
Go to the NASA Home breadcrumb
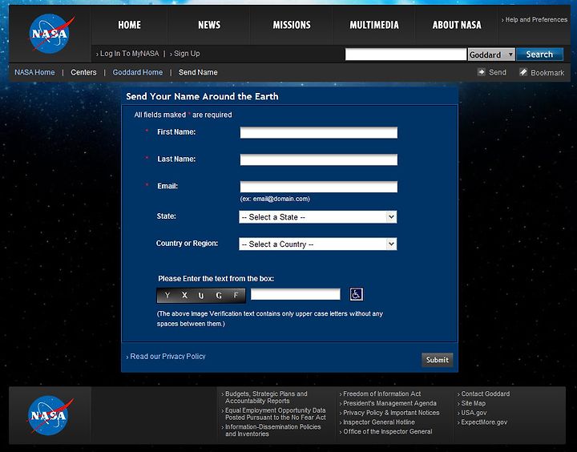point(34,72)
